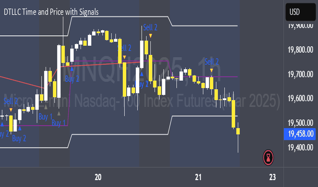
Task: Select the DTLLC Time and Price indicator title
Action: click(x=51, y=12)
